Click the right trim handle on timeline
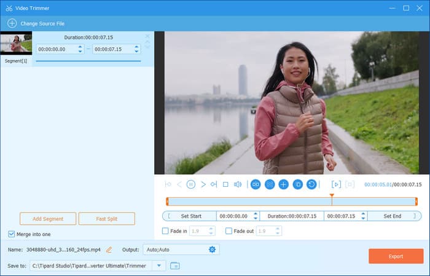Screen dimensions: 430x276 416,202
